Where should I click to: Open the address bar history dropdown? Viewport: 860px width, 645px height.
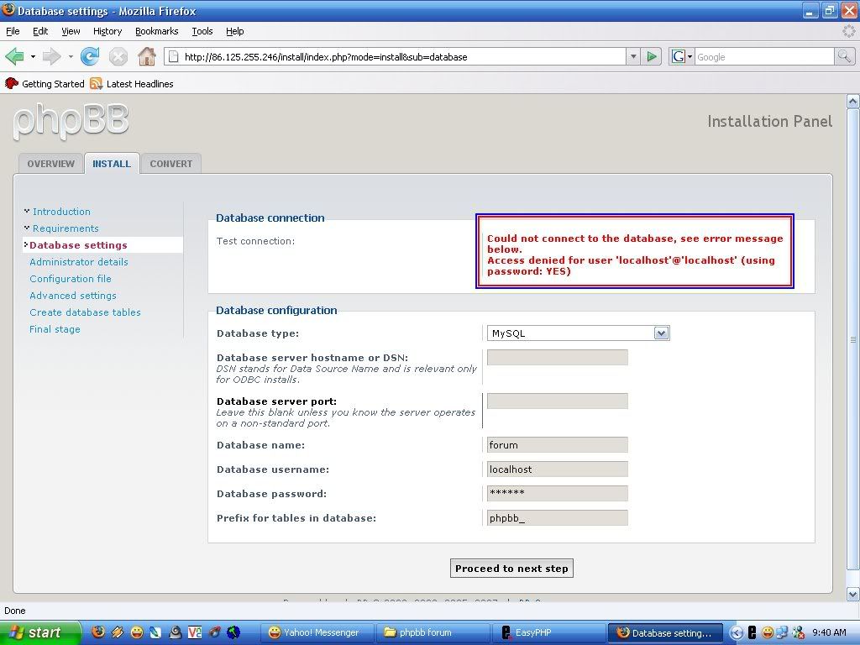[x=633, y=56]
